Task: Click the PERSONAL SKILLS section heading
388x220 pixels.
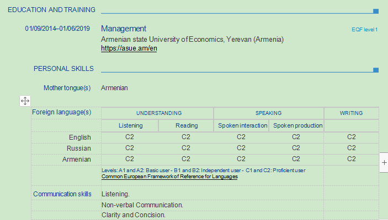Action: (x=63, y=69)
